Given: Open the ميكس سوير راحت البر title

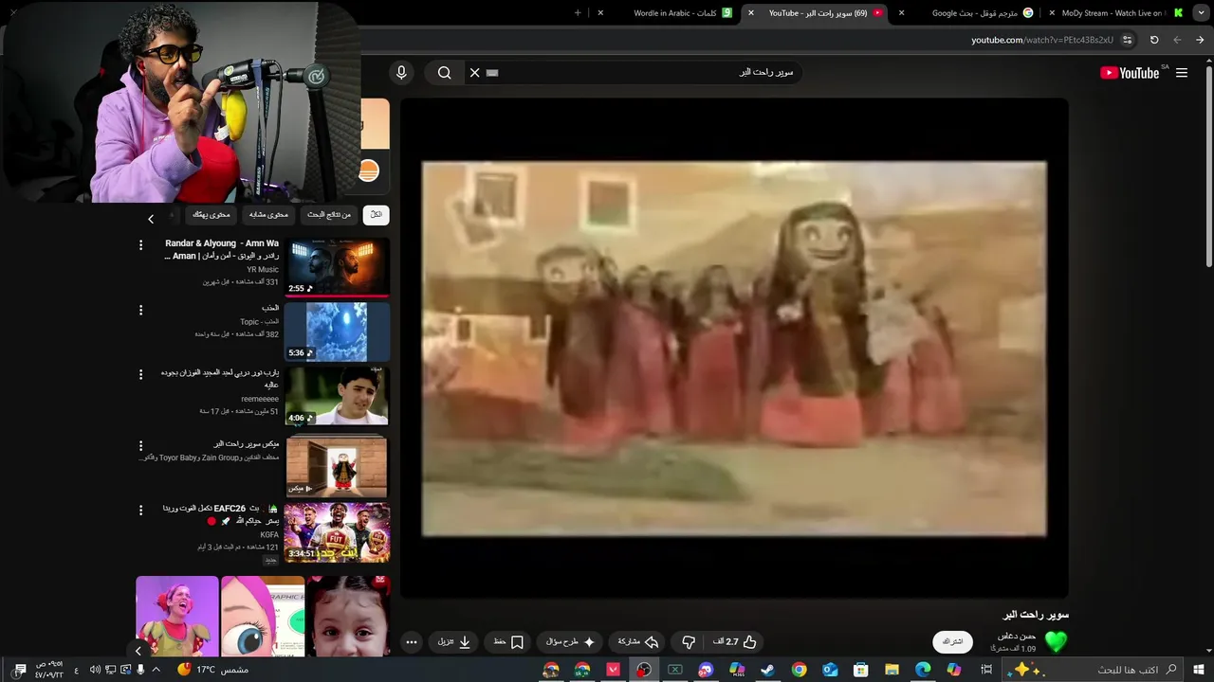Looking at the screenshot, I should (x=246, y=444).
